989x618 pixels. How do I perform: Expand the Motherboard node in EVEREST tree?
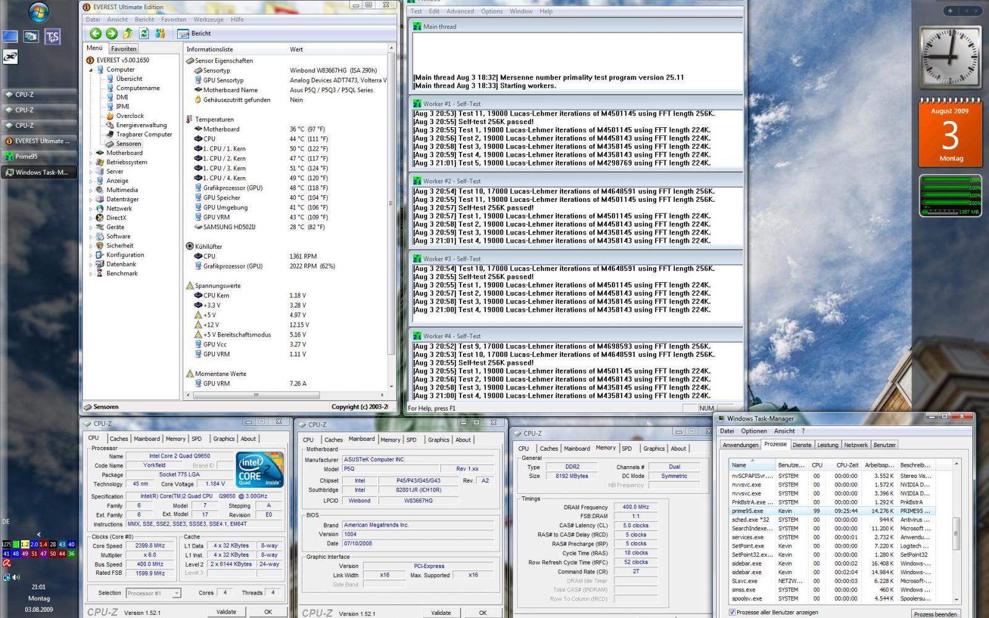[91, 153]
